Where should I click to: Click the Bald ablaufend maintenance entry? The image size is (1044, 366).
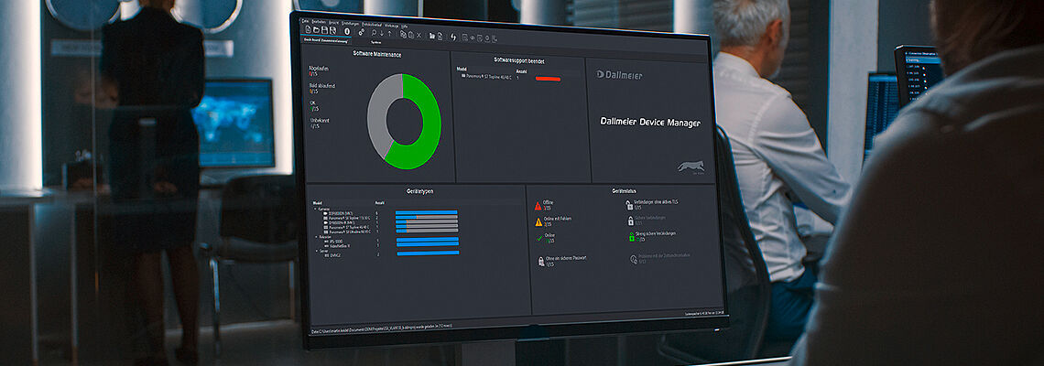322,89
